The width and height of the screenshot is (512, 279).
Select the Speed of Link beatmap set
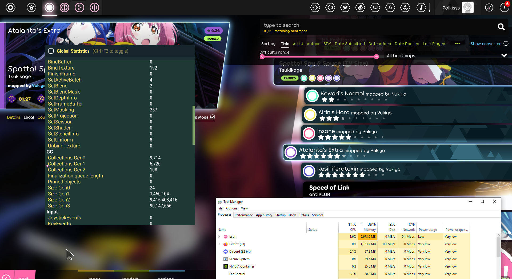click(407, 190)
